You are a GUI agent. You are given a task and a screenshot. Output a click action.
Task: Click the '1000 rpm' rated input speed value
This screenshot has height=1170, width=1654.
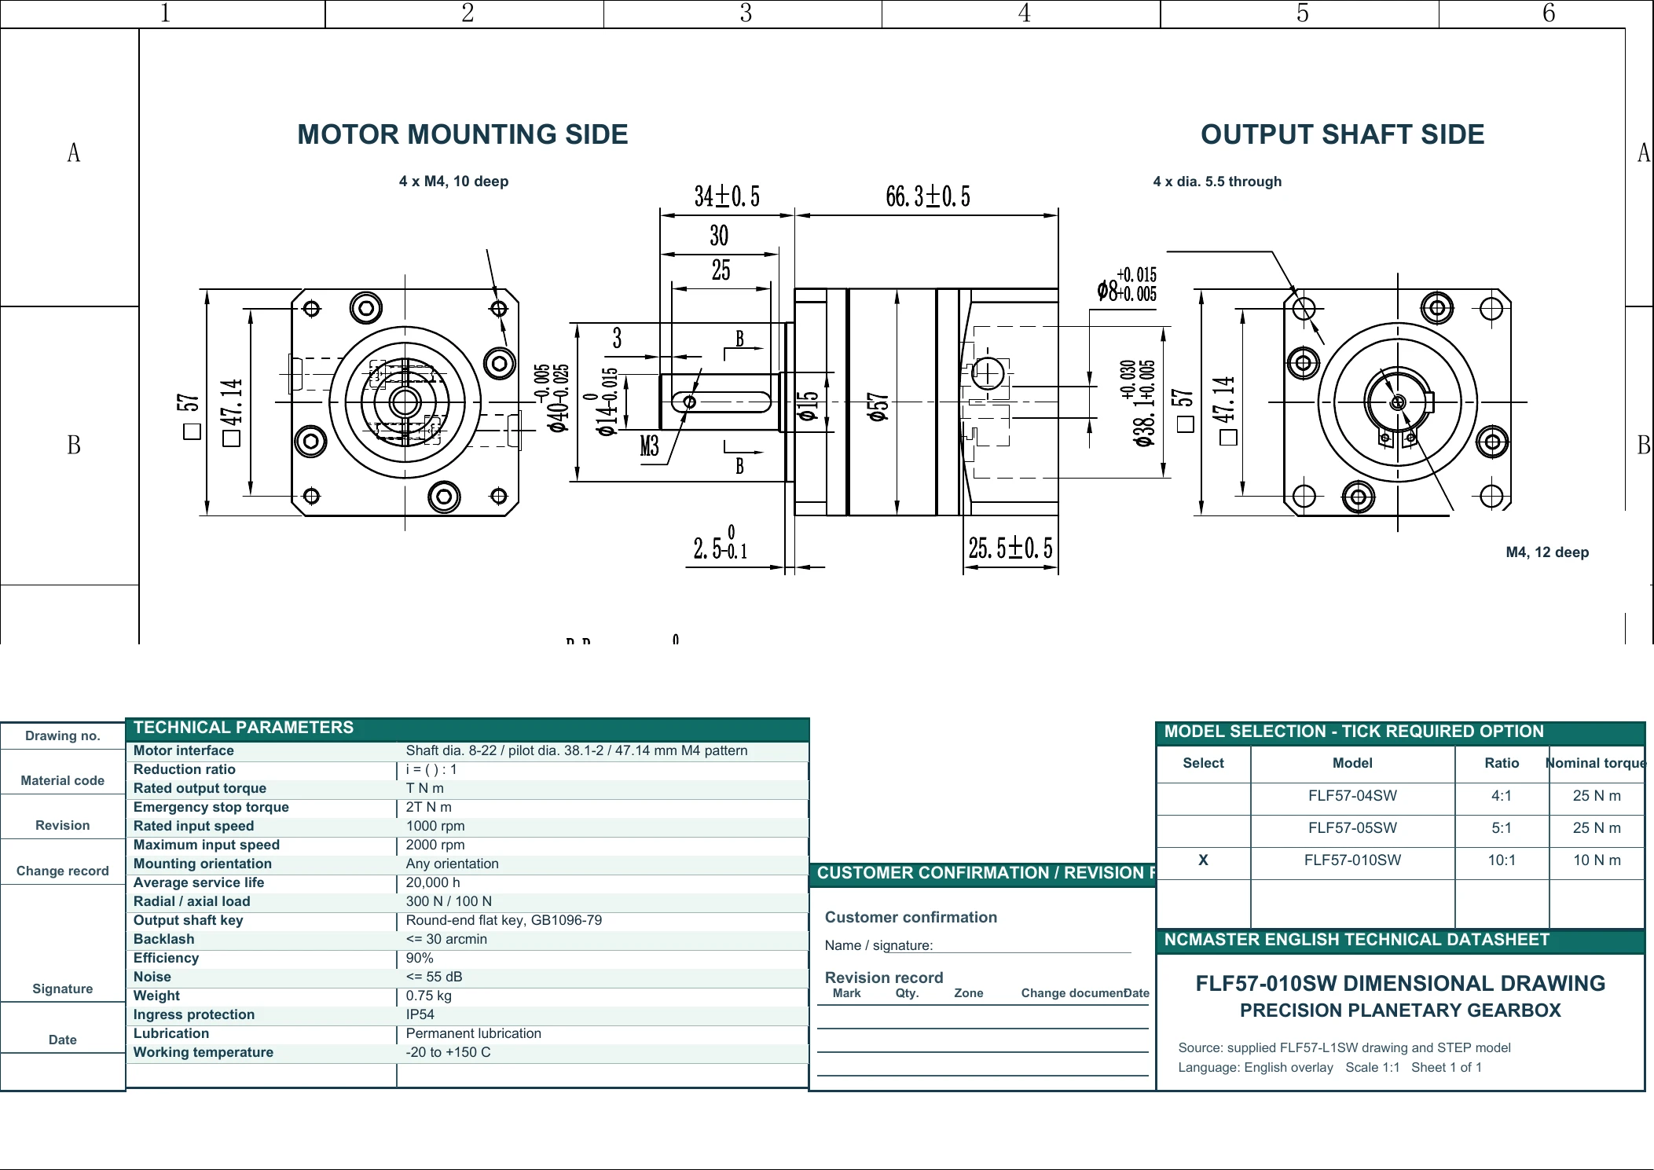[x=435, y=826]
